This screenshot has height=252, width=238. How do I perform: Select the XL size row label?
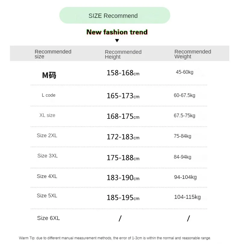click(47, 115)
